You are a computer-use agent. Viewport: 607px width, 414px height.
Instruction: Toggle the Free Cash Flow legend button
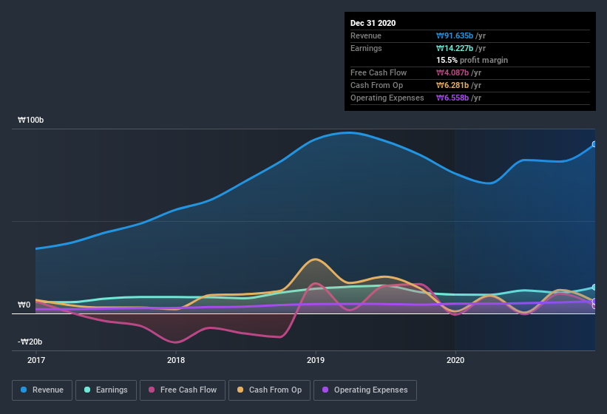183,390
